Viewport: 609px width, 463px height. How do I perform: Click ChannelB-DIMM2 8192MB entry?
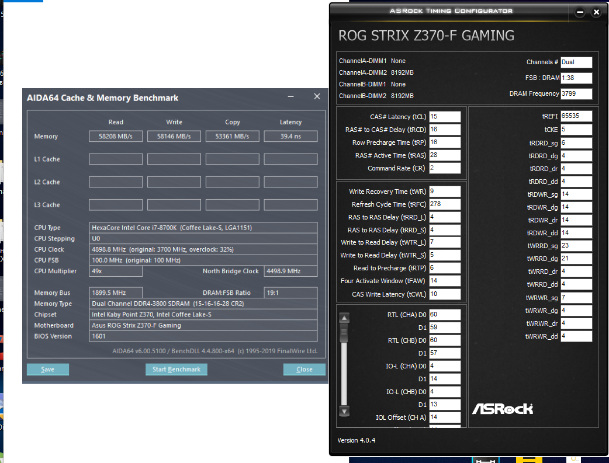(376, 96)
